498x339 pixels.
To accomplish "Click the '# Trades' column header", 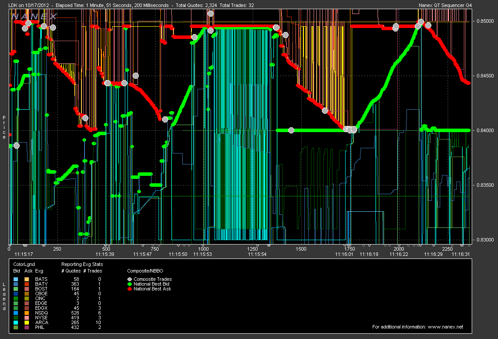I will pyautogui.click(x=93, y=271).
